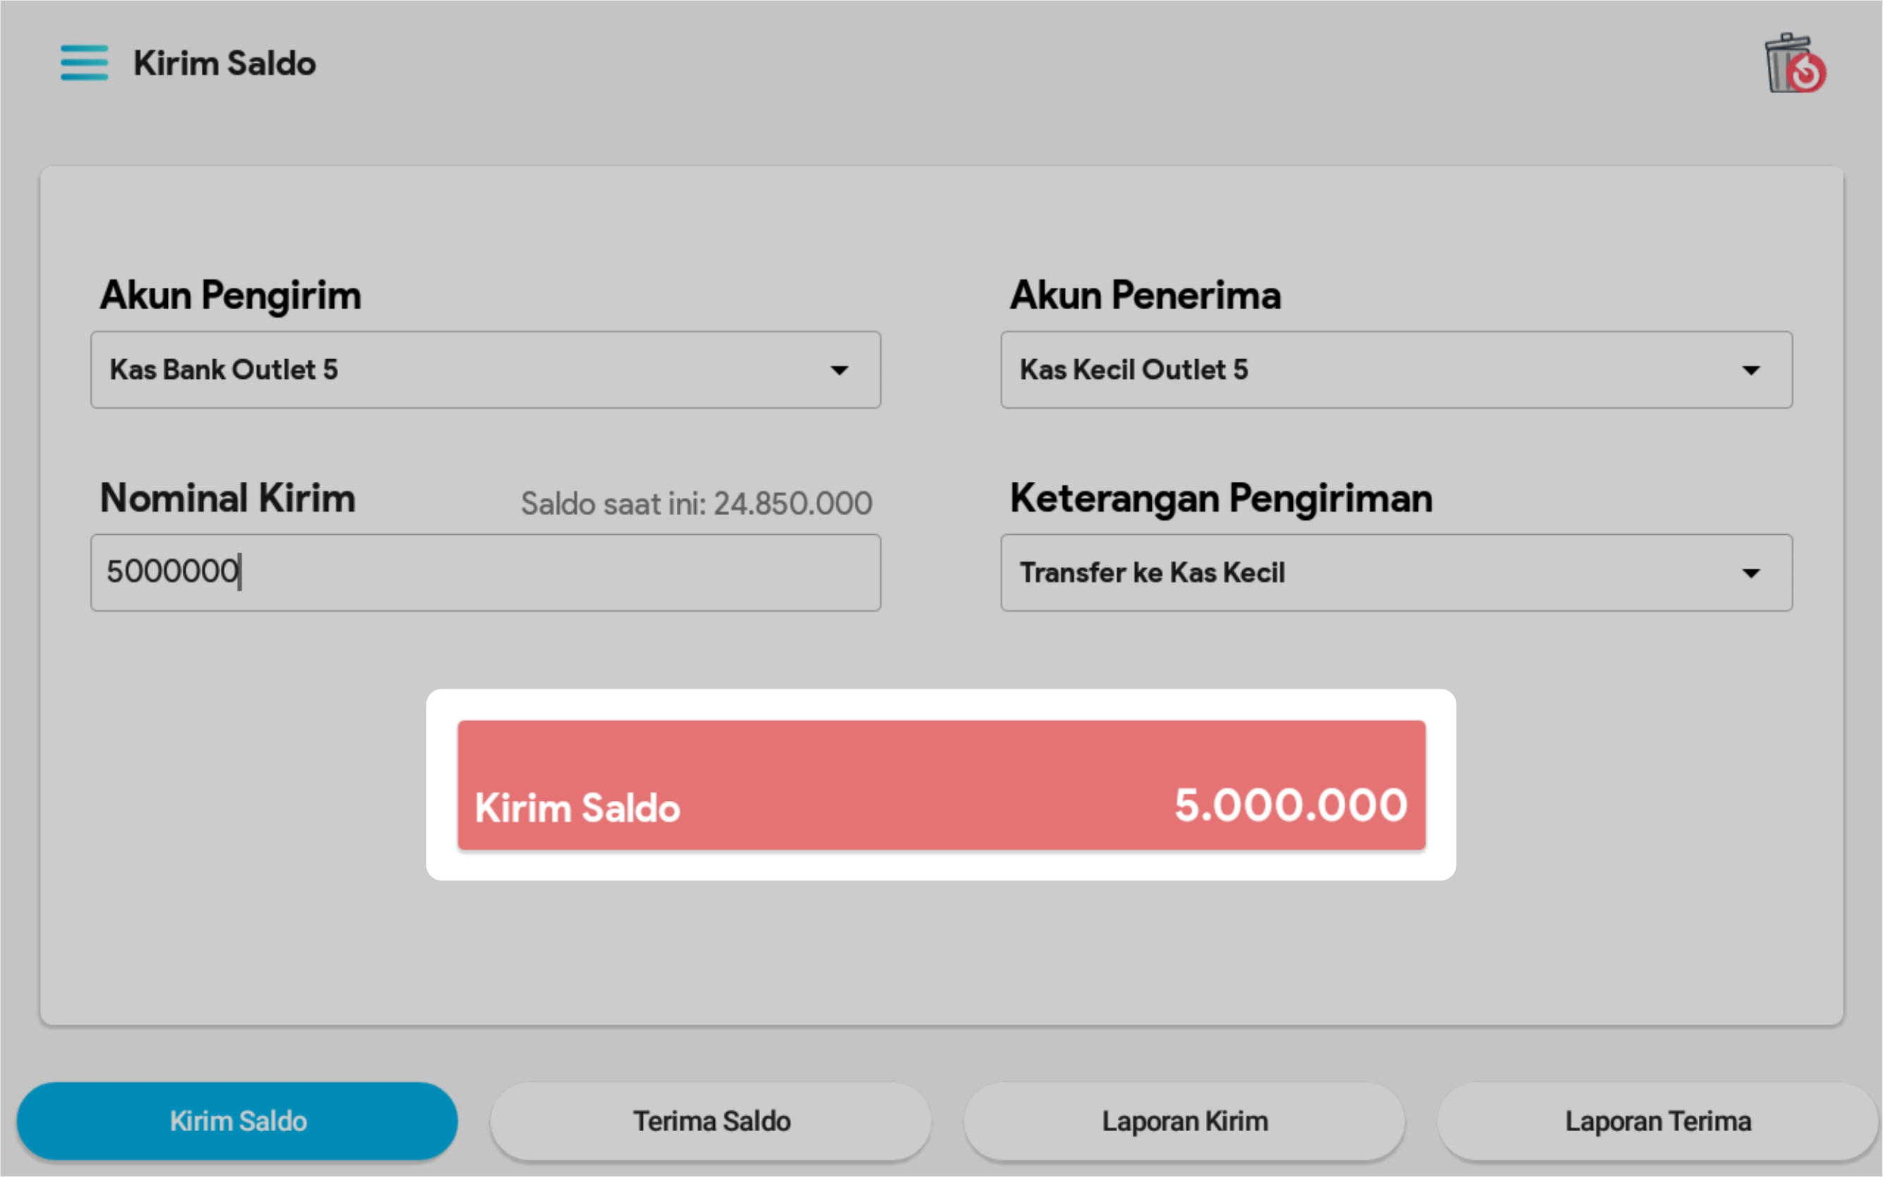Open the hamburger navigation menu
Viewport: 1883px width, 1177px height.
84,63
